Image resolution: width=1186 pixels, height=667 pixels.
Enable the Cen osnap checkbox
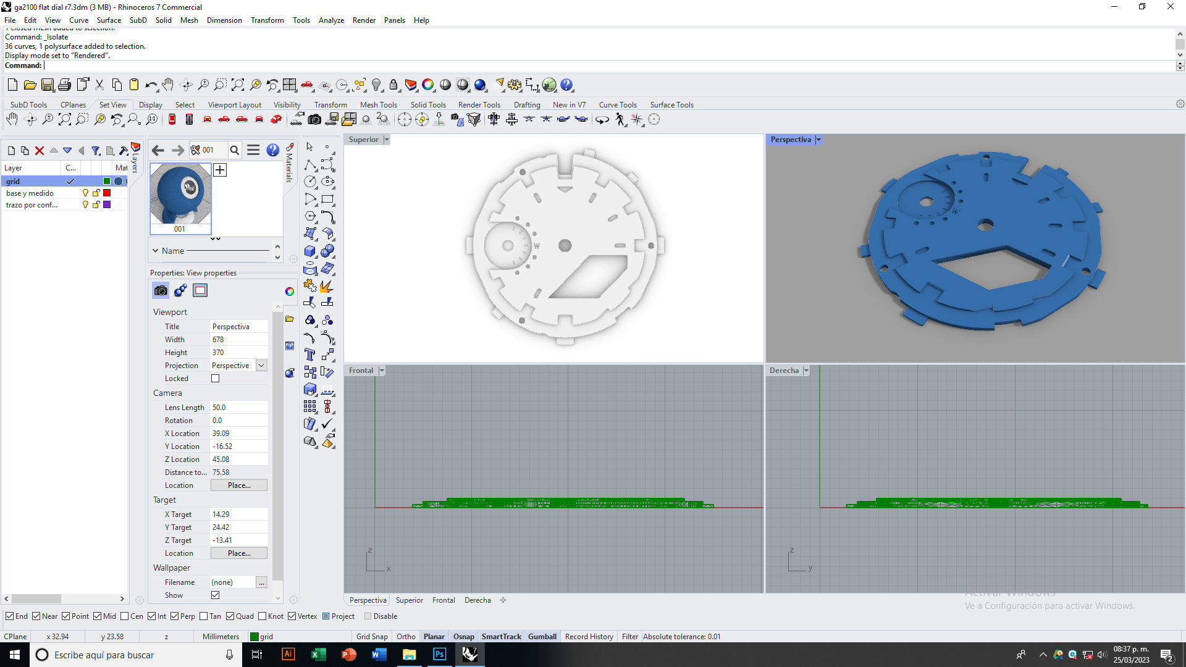(125, 616)
